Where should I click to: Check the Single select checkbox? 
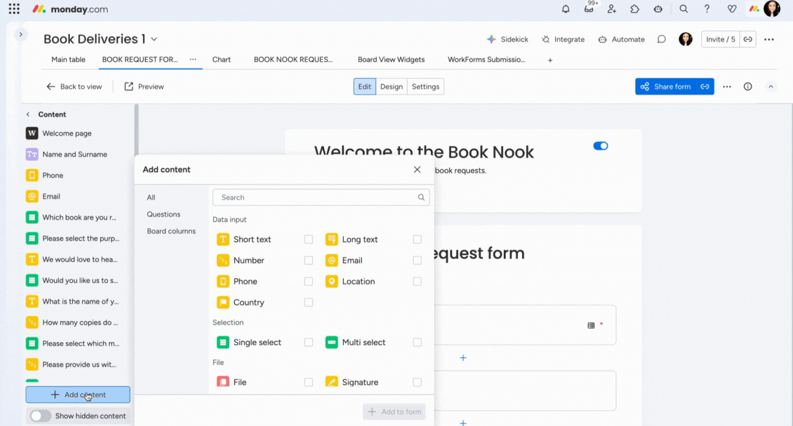[309, 342]
